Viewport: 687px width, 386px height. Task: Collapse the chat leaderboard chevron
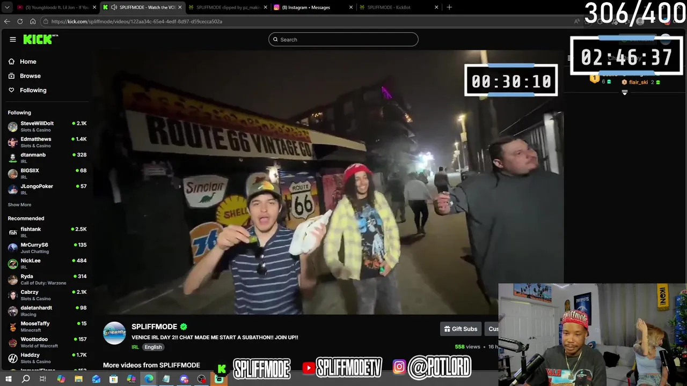pyautogui.click(x=624, y=93)
